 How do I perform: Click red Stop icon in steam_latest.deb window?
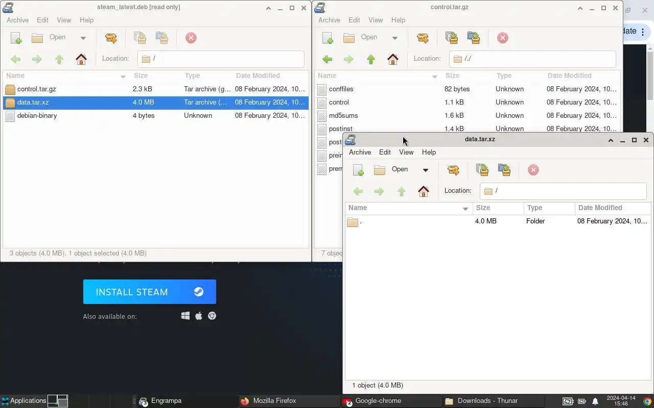pos(191,38)
